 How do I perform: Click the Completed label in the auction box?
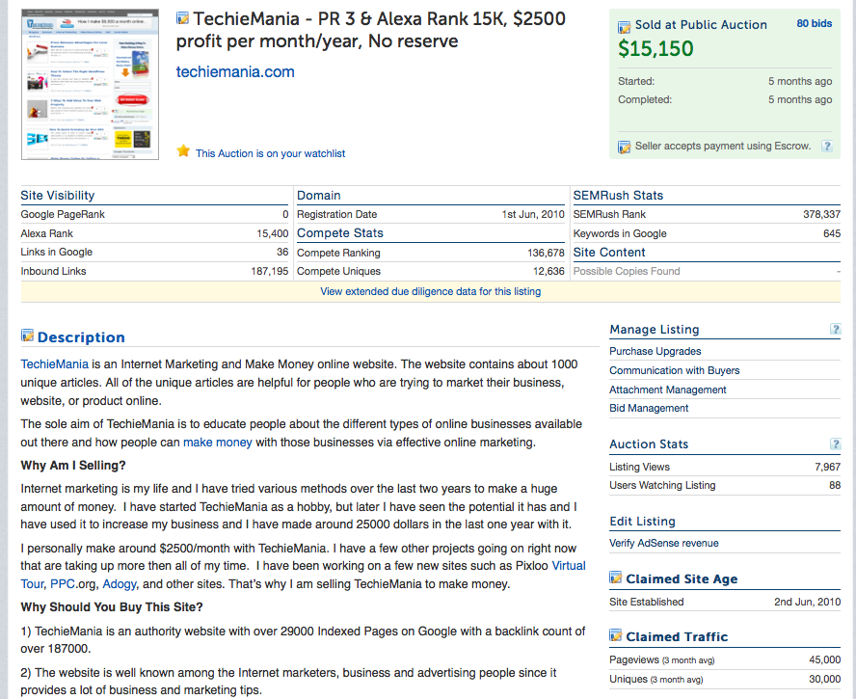click(x=645, y=100)
